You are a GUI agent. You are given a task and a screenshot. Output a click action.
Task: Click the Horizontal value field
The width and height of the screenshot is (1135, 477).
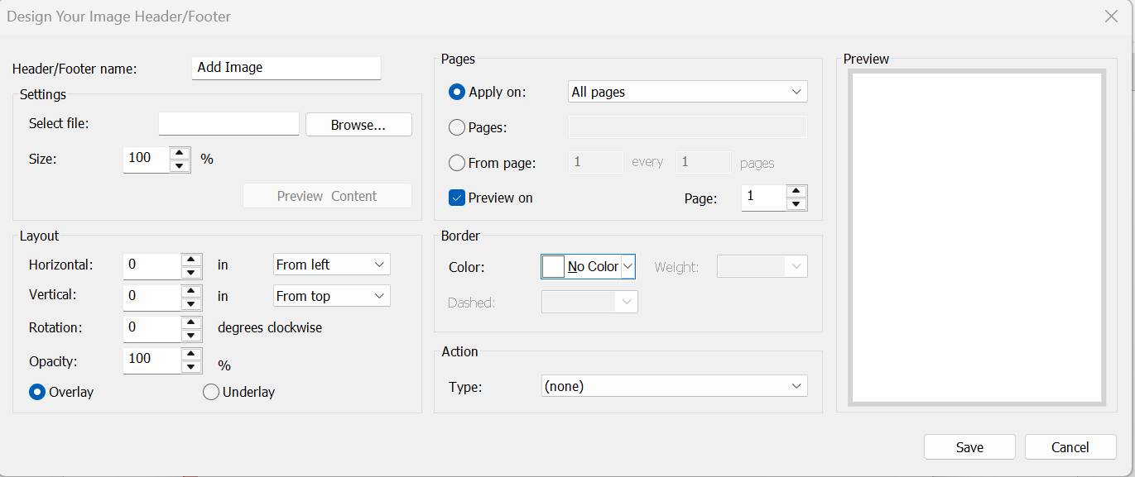click(152, 265)
